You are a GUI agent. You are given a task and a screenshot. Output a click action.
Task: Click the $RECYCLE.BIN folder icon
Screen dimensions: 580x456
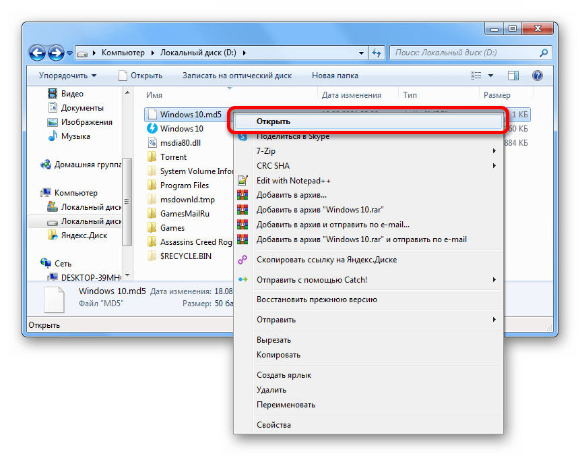(152, 256)
